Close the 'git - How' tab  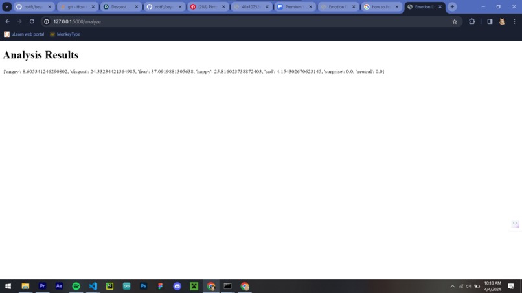tap(93, 6)
